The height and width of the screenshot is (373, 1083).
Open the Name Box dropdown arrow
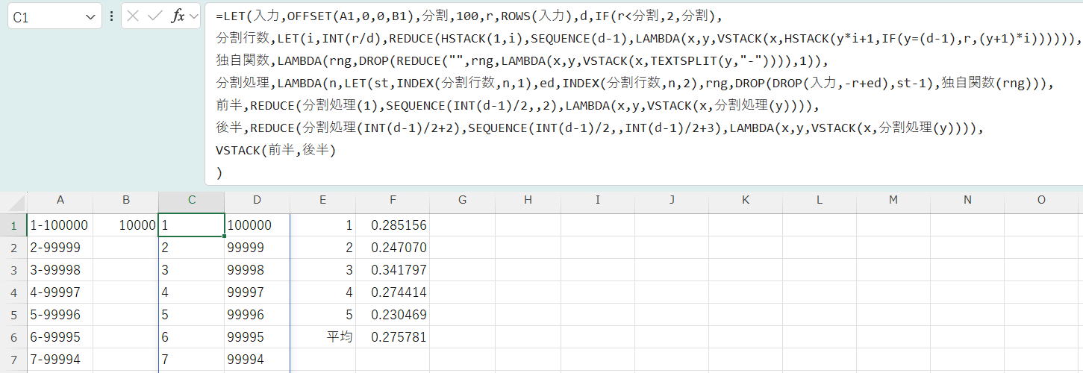[90, 17]
